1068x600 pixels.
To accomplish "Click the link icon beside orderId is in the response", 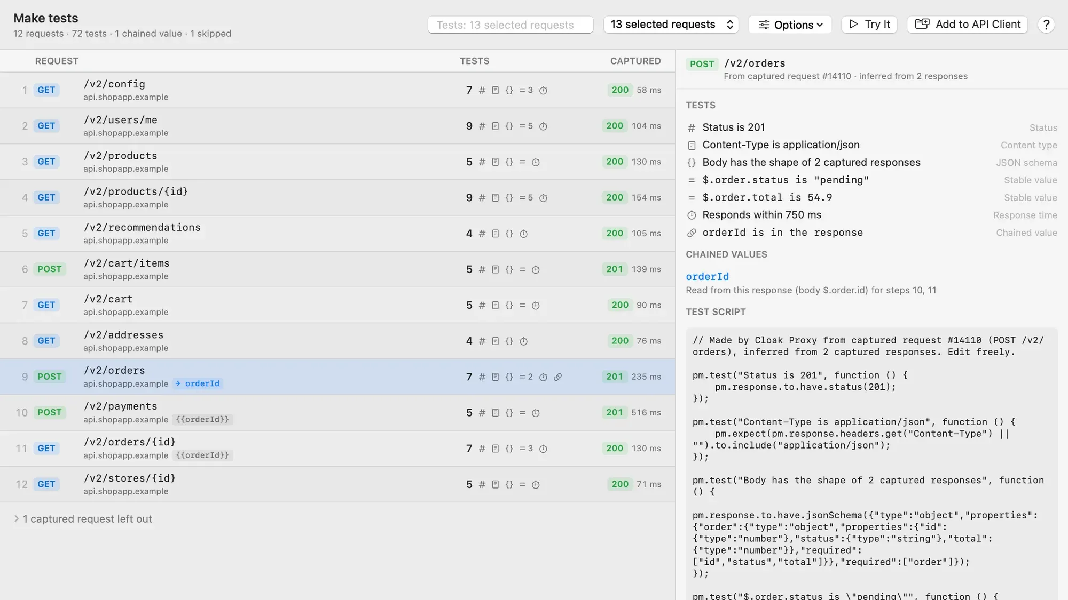I will click(x=692, y=233).
